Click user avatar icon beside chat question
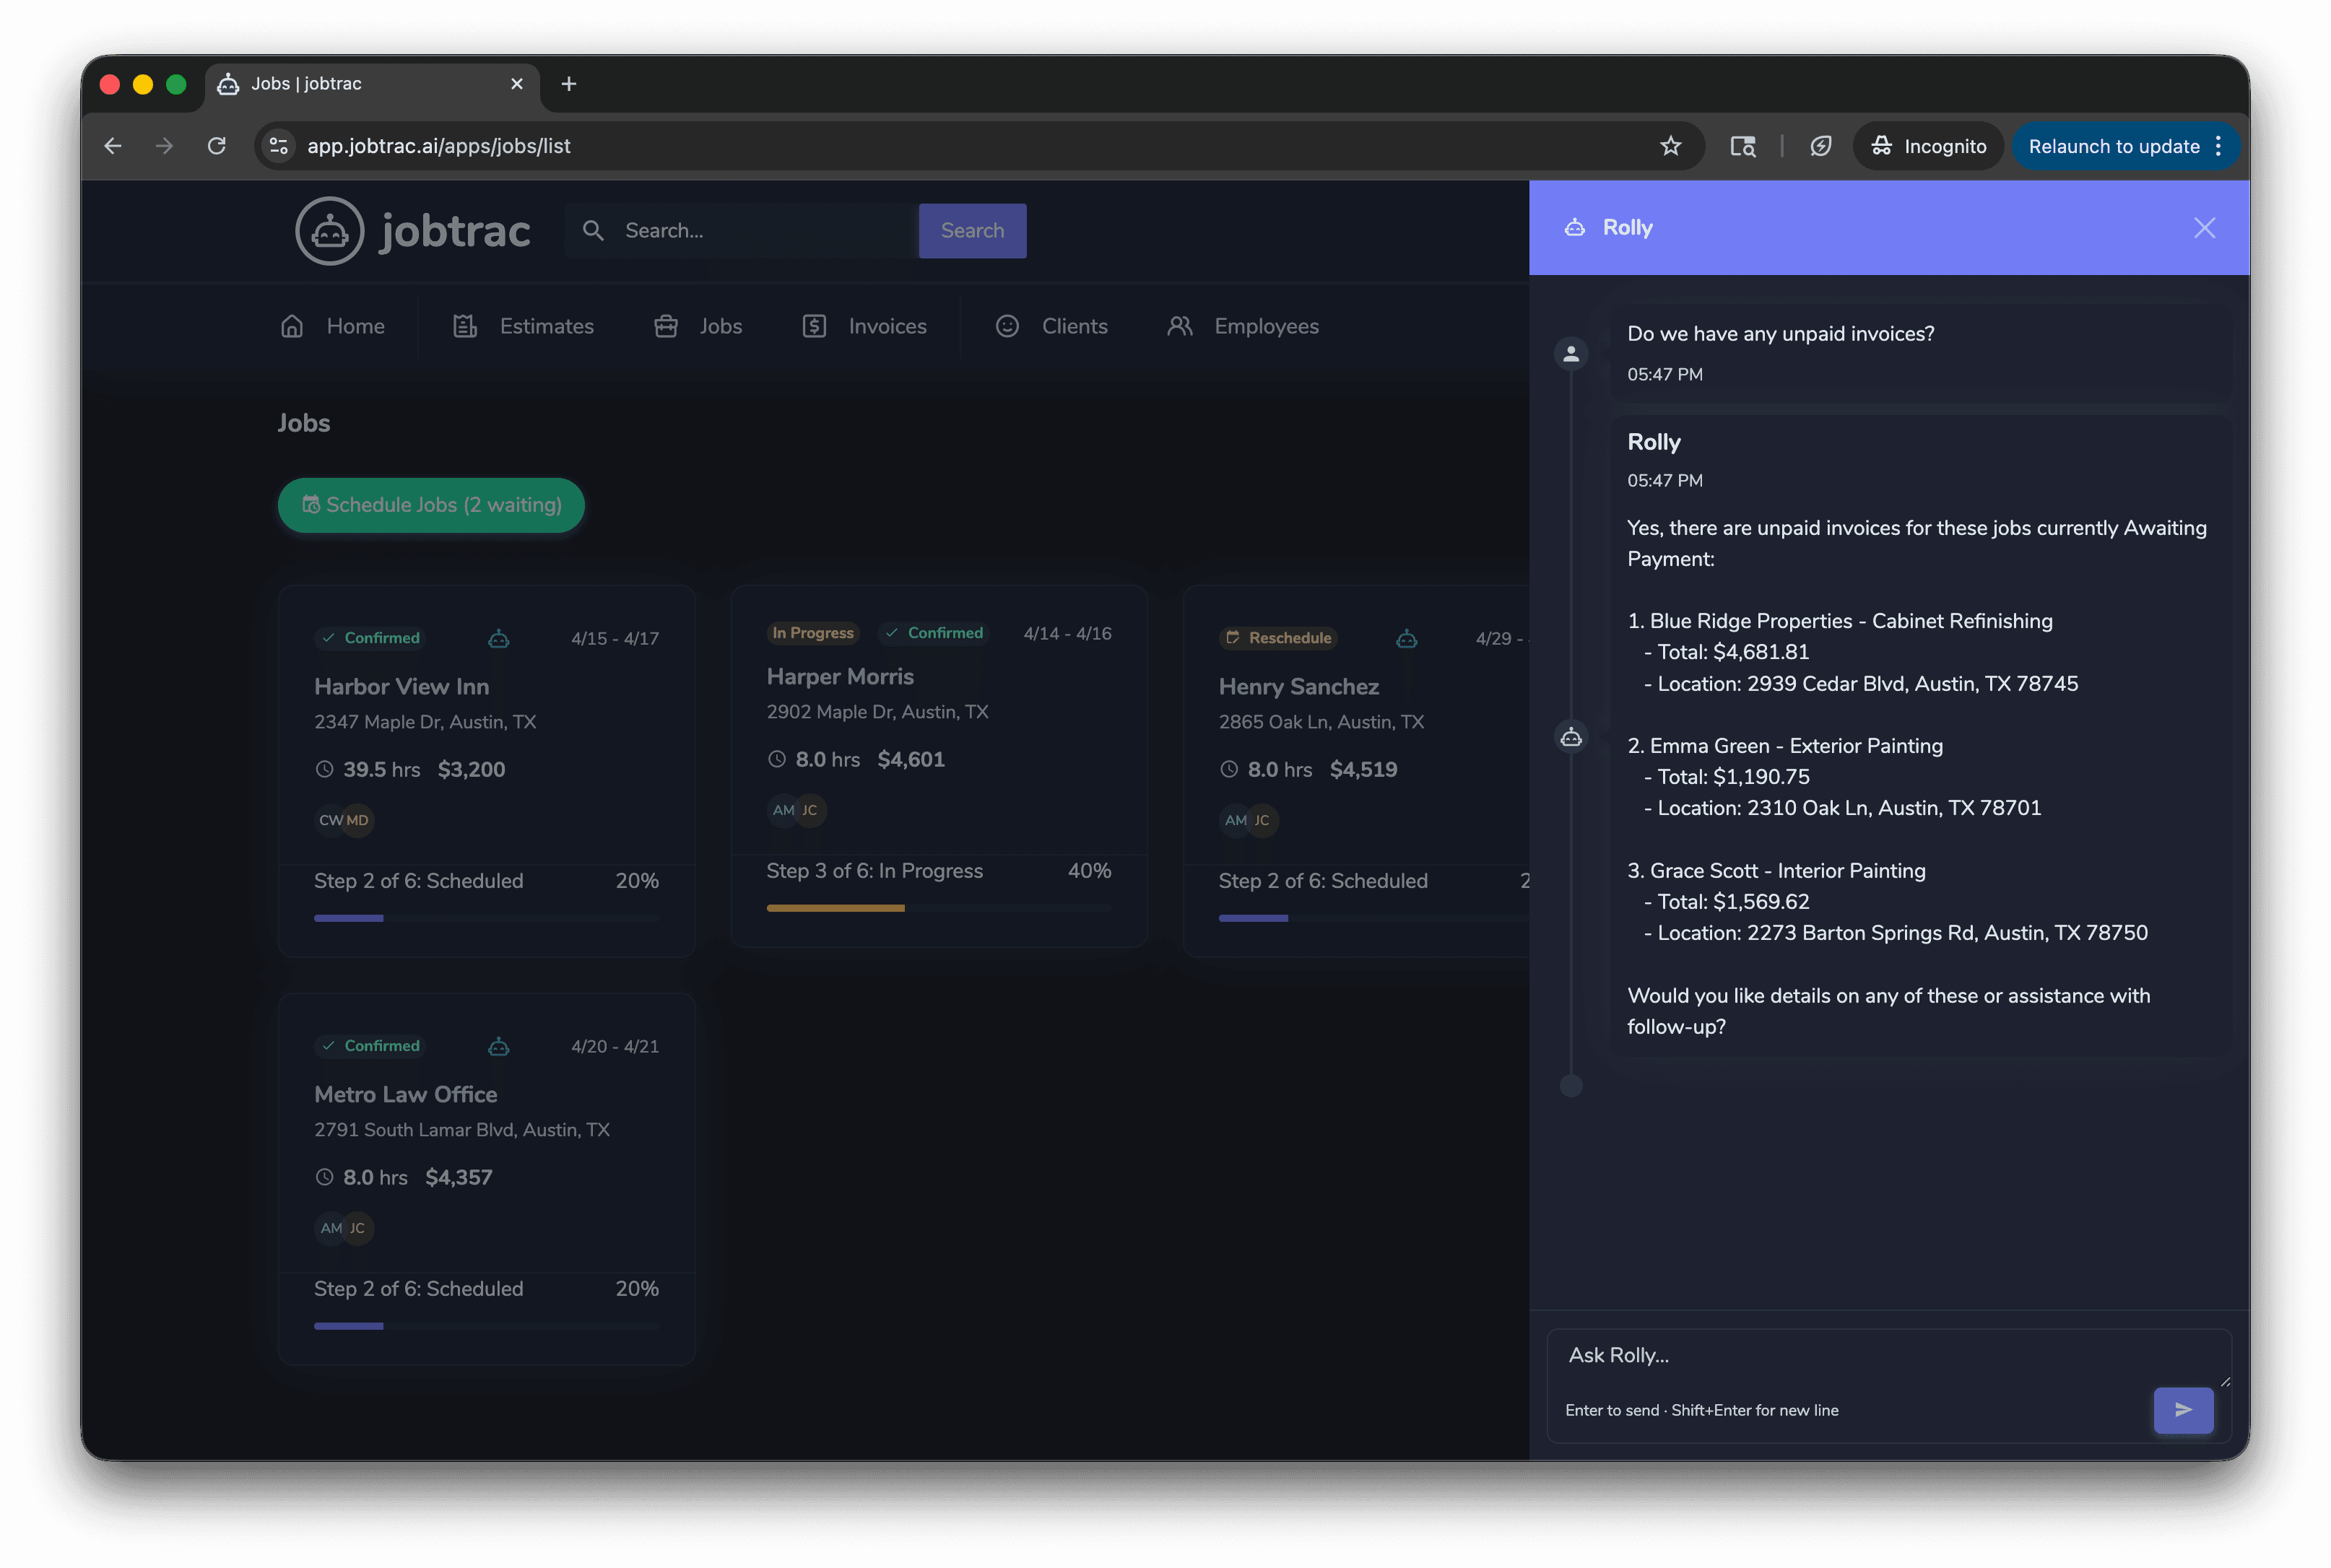Viewport: 2331px width, 1568px height. point(1571,354)
